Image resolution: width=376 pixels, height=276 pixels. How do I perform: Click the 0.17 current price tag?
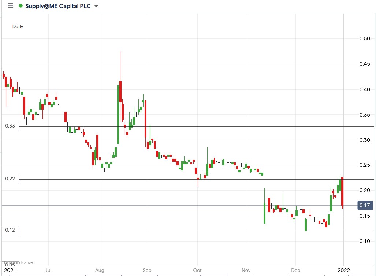(x=365, y=205)
